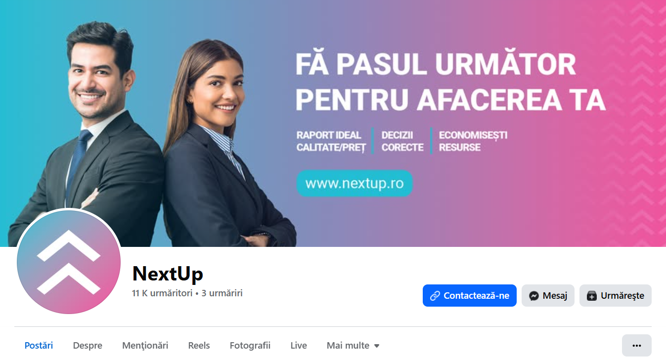Screen dimensions: 666x358
Task: Send a message via Mesaj button
Action: pyautogui.click(x=548, y=296)
